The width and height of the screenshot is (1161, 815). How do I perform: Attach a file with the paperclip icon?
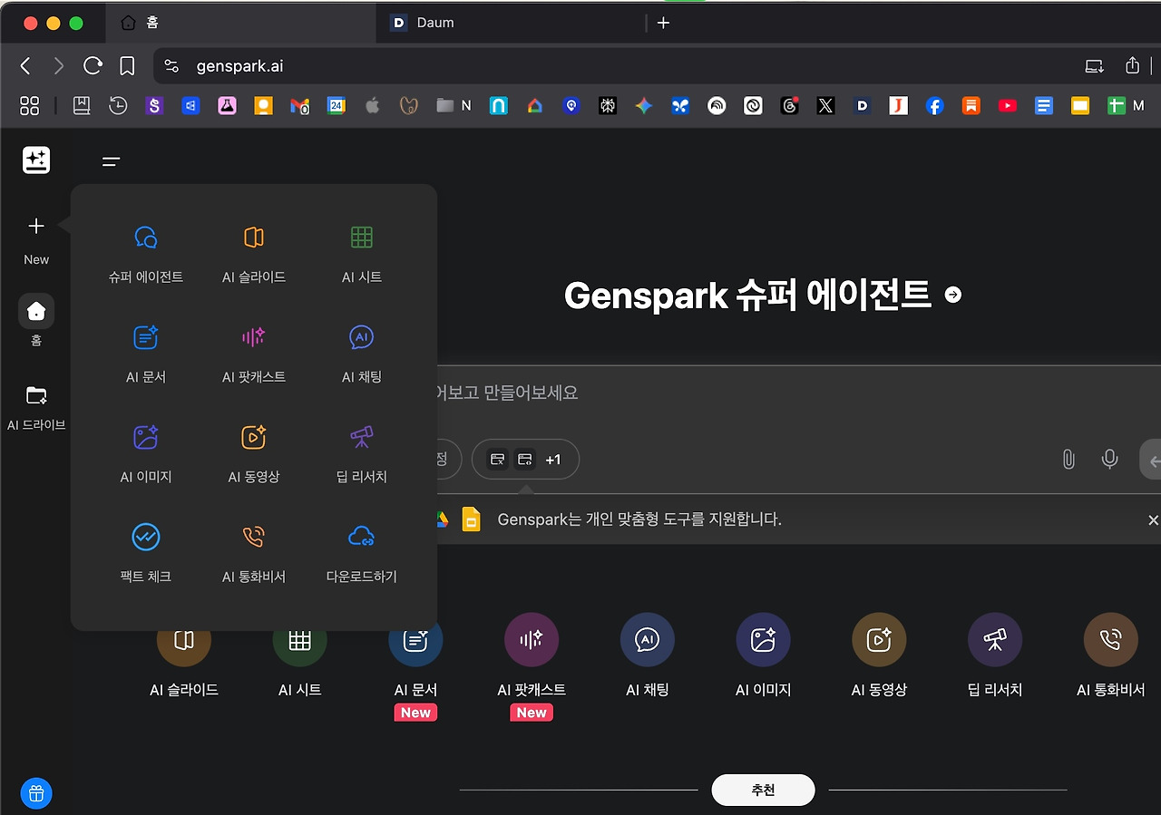click(x=1068, y=460)
